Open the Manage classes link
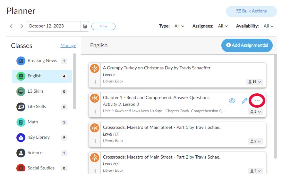Screen dimensions: 282x180 pyautogui.click(x=68, y=45)
